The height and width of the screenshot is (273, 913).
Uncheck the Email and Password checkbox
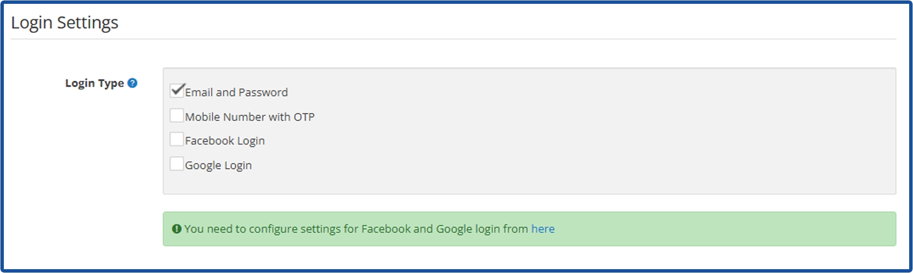[176, 91]
